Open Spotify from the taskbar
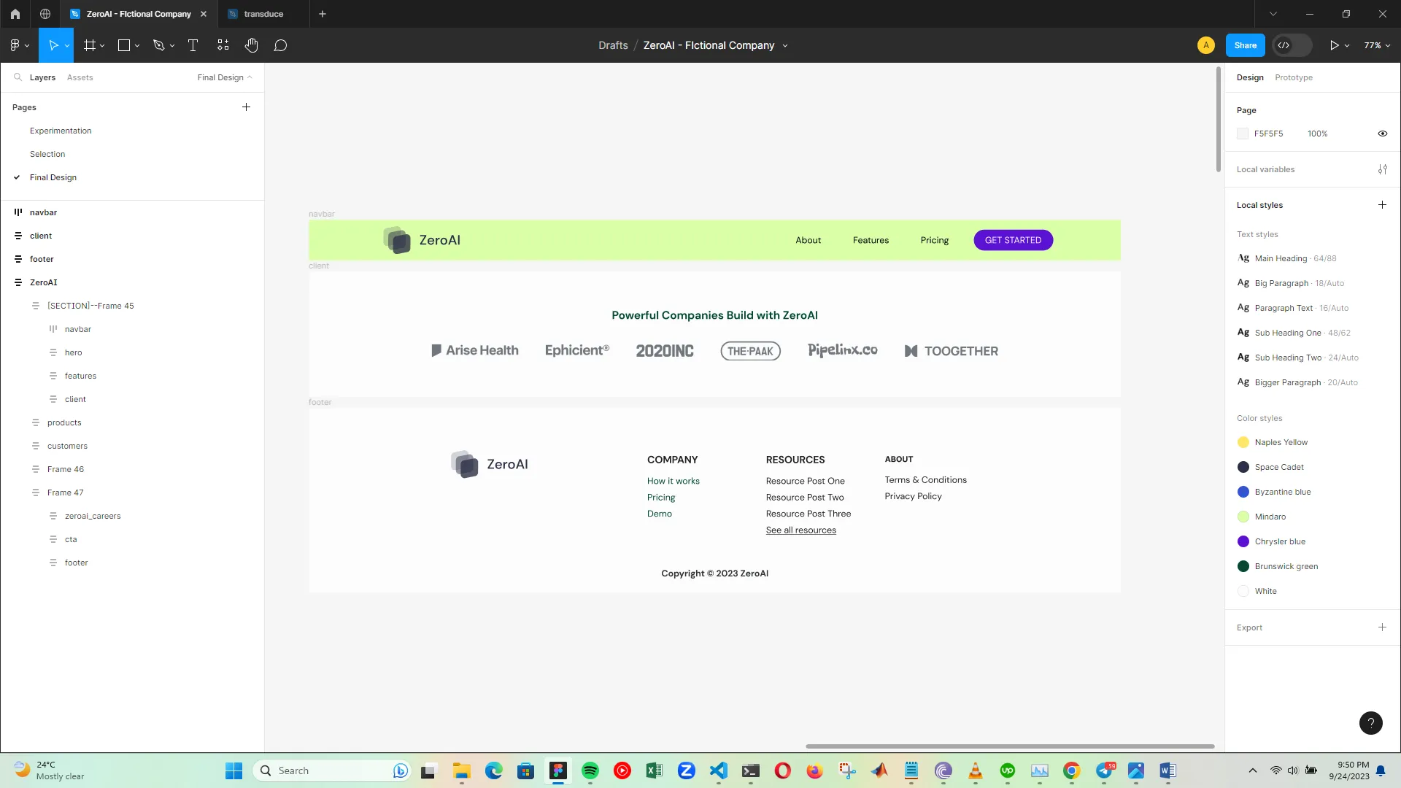The image size is (1401, 788). point(590,770)
